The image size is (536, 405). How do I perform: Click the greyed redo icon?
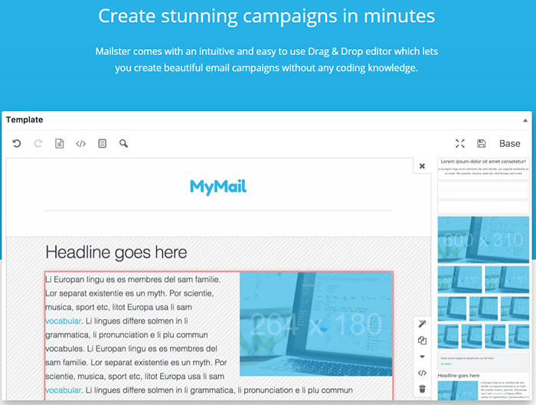[x=38, y=143]
